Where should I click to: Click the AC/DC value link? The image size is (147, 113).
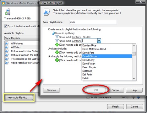(87, 37)
